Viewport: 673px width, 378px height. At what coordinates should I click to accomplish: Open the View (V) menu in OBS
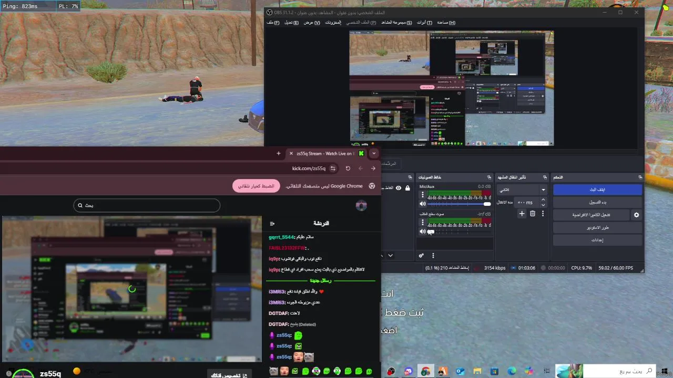click(x=312, y=23)
